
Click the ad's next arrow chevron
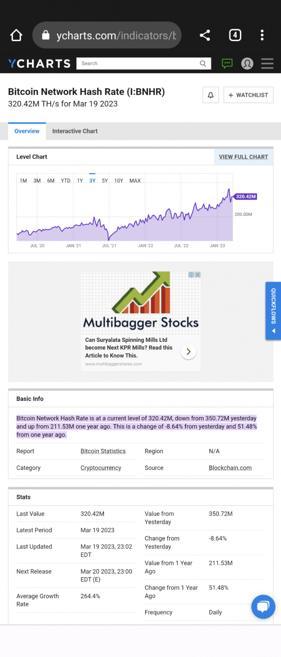pyautogui.click(x=188, y=352)
